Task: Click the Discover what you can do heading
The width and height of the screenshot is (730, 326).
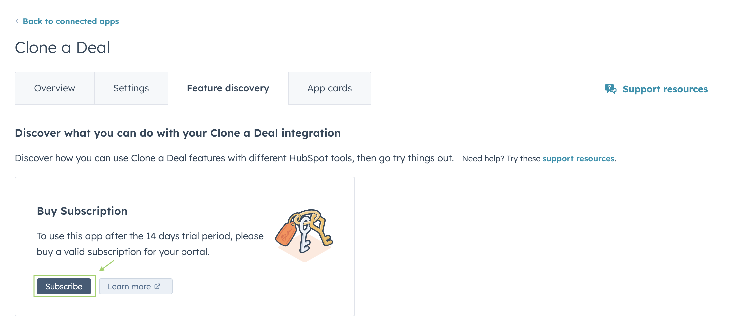Action: tap(178, 133)
